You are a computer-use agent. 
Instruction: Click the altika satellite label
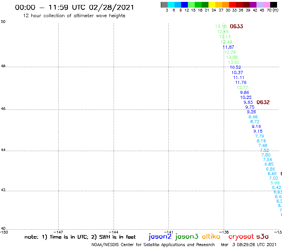pyautogui.click(x=211, y=237)
